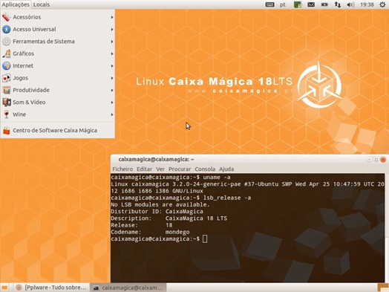Expand the Acessórios submenu arrow
Viewport: 389px width, 292px height.
(x=112, y=17)
